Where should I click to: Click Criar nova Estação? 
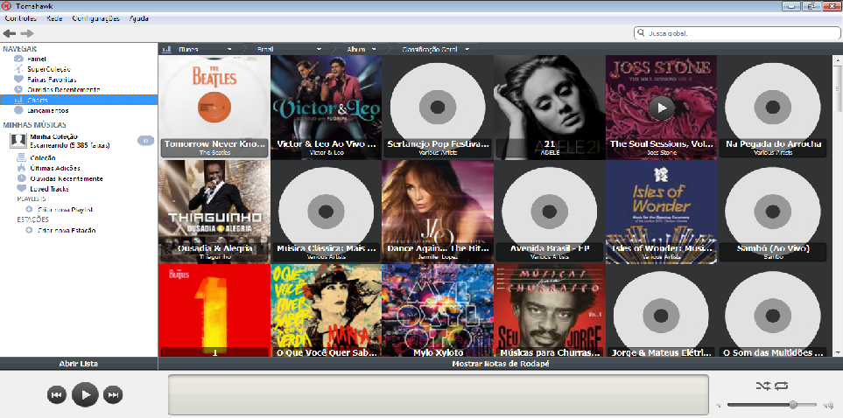tap(67, 231)
